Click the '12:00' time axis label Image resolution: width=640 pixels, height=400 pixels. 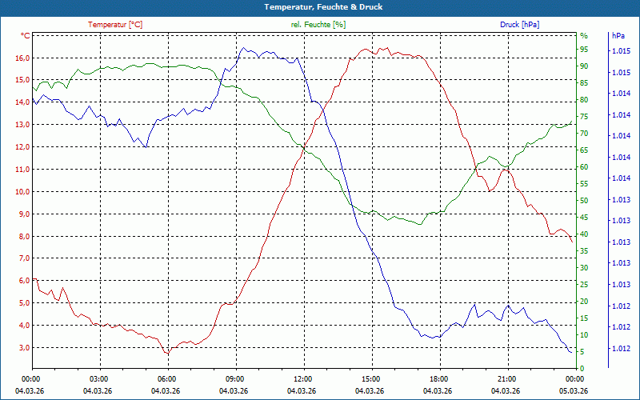click(x=302, y=379)
